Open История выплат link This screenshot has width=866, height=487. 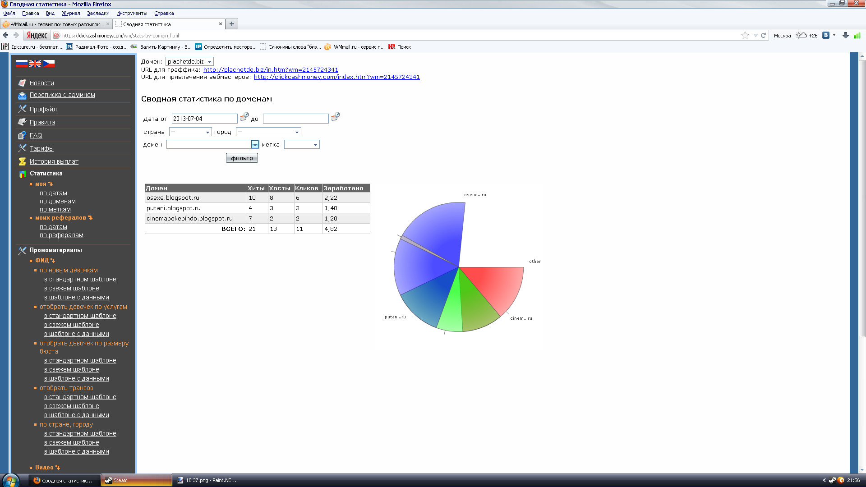click(54, 161)
